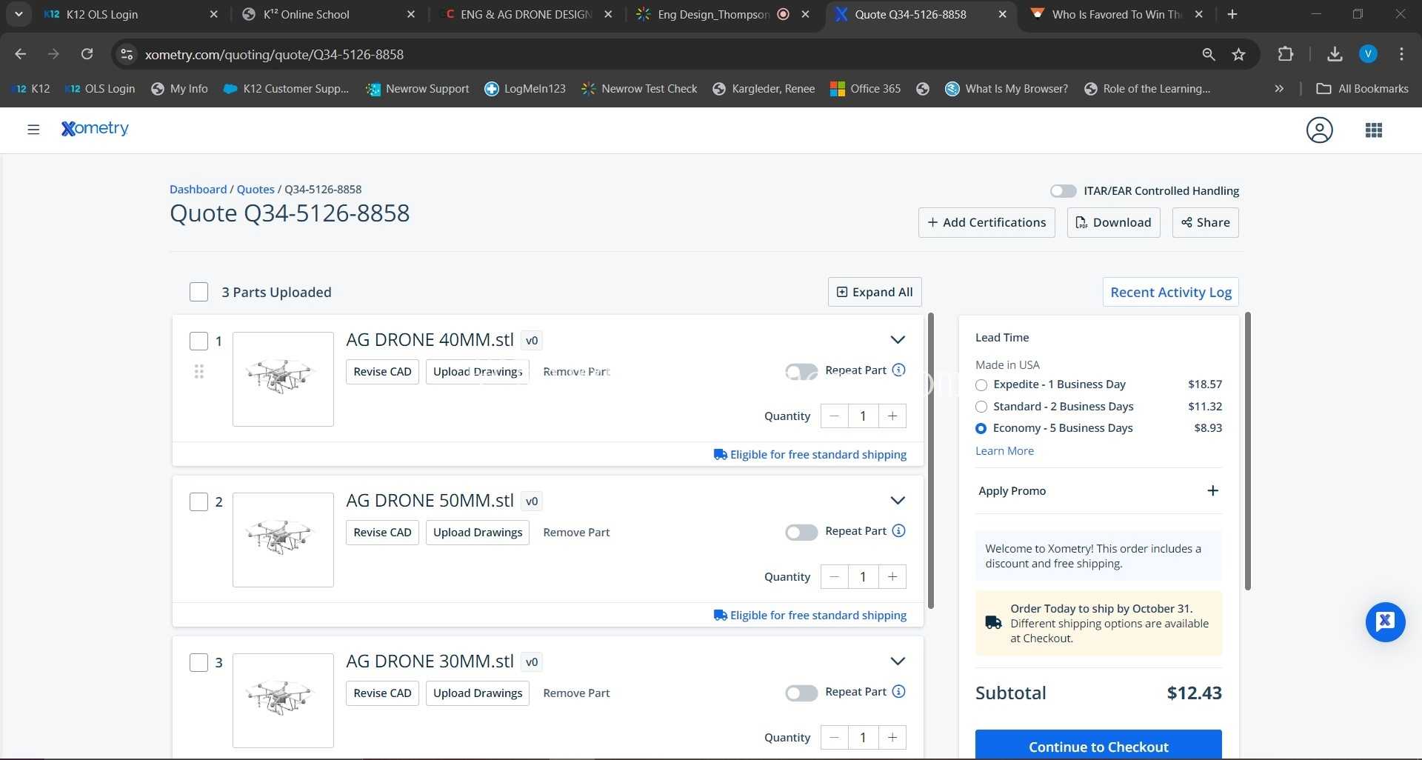Image resolution: width=1422 pixels, height=760 pixels.
Task: Open the Xometry hamburger menu
Action: [x=33, y=130]
